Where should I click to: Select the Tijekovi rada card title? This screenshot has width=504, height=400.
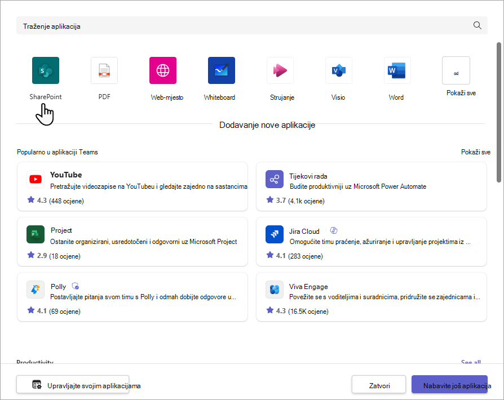(308, 176)
